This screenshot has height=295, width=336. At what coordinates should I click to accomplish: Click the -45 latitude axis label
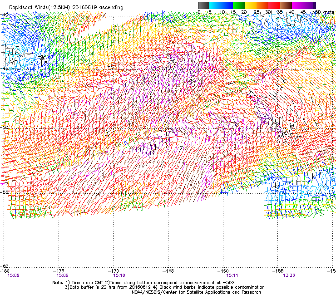5,69
